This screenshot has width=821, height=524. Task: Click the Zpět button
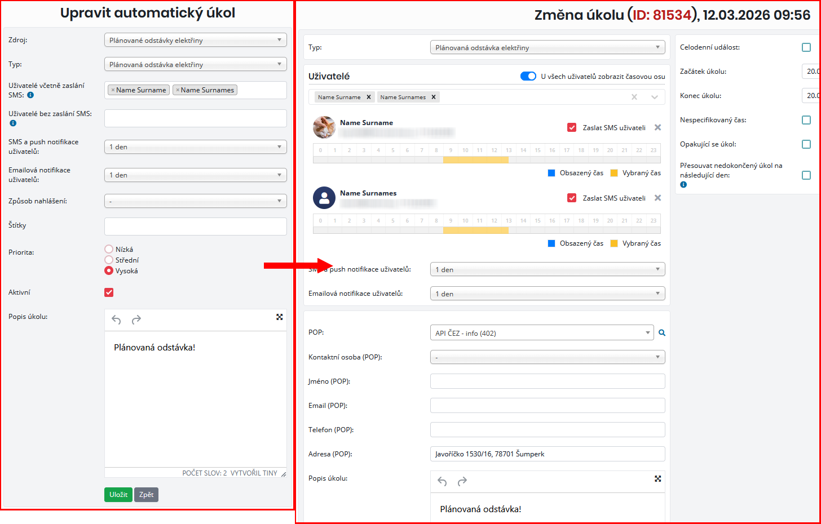click(x=146, y=495)
